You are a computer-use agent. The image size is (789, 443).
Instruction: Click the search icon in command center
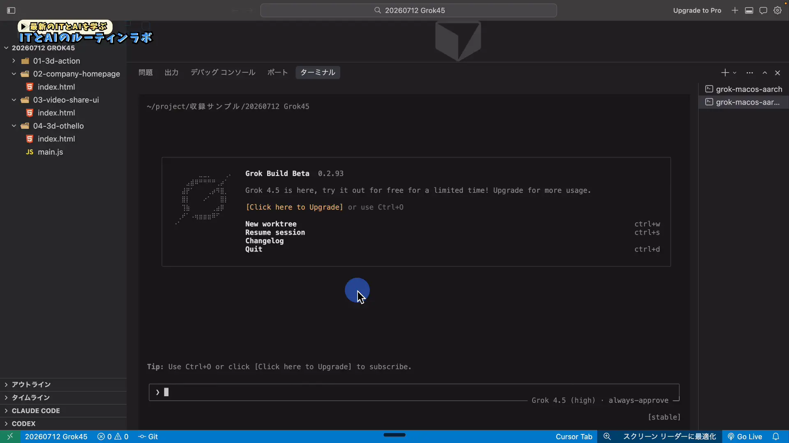click(378, 10)
